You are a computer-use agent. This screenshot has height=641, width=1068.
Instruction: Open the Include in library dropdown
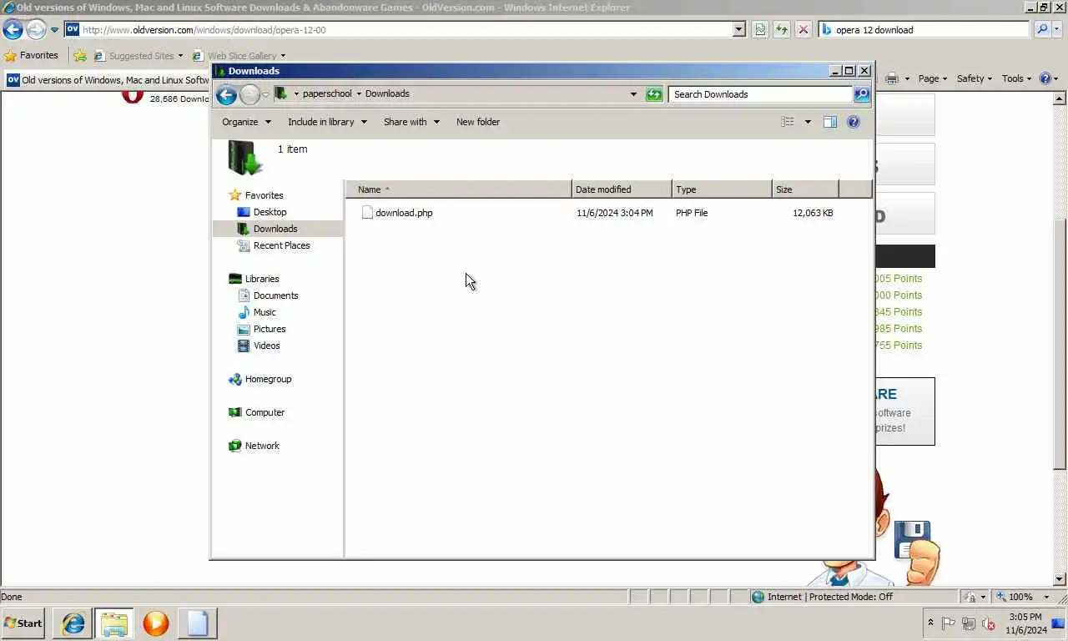[327, 122]
